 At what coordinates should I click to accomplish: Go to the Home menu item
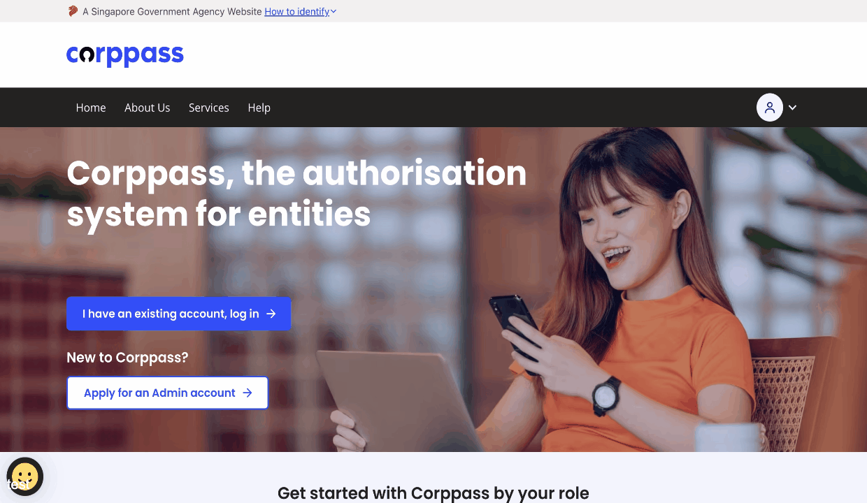click(91, 108)
